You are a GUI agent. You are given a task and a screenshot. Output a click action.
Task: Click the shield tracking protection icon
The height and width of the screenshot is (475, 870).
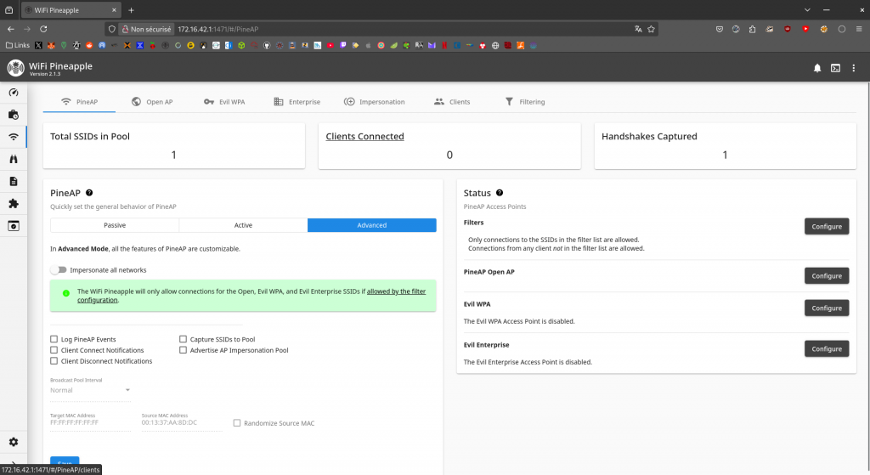111,29
